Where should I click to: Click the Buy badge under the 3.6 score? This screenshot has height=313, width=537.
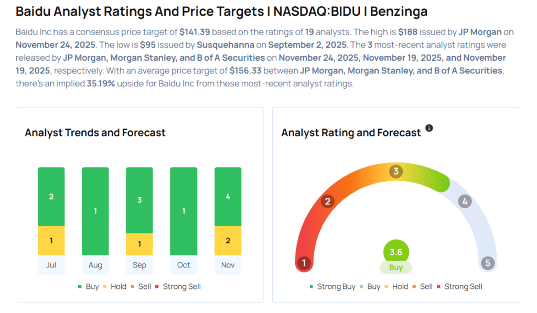[396, 267]
